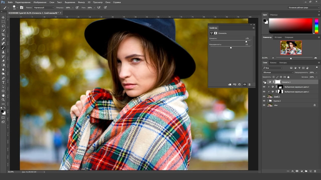Image resolution: width=321 pixels, height=180 pixels.
Task: Add layer style fx icon
Action: [292, 171]
